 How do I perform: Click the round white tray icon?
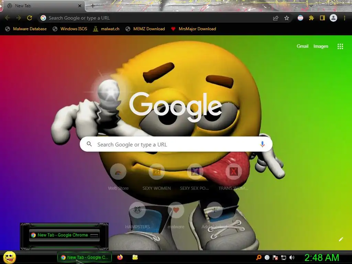pyautogui.click(x=267, y=257)
